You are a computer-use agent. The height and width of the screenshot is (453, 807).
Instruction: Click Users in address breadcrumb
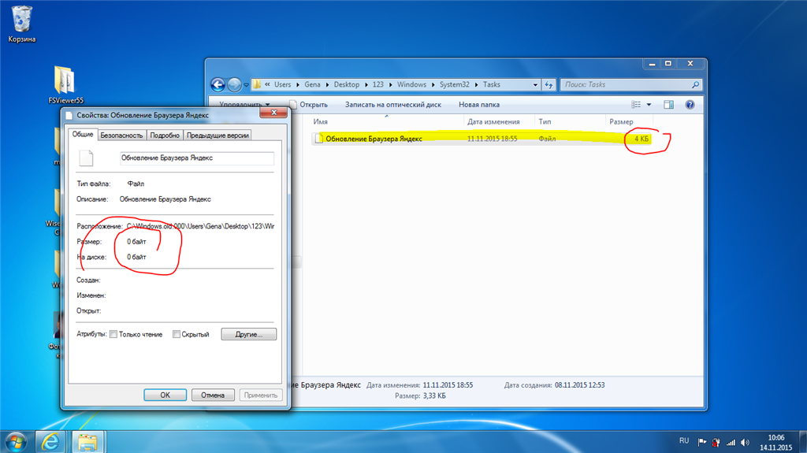click(x=282, y=84)
